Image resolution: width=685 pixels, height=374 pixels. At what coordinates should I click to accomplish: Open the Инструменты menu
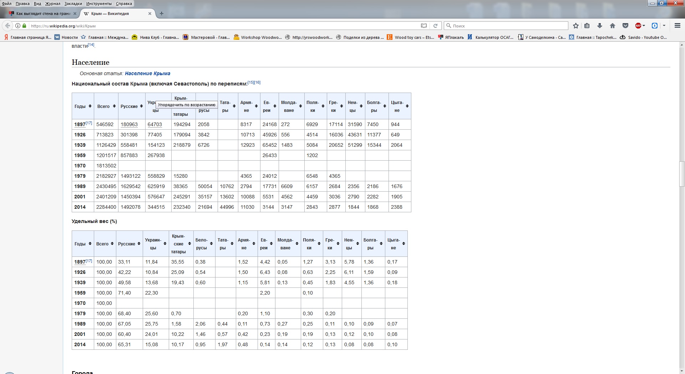(x=99, y=4)
